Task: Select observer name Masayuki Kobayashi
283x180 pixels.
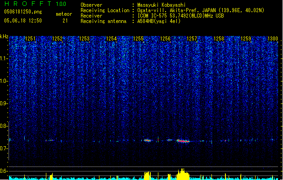Action: pyautogui.click(x=162, y=5)
